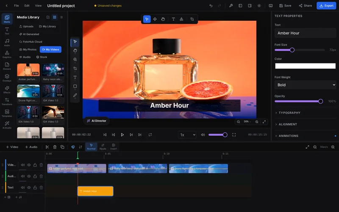The height and width of the screenshot is (212, 339).
Task: Switch media library to grid view
Action: coord(55,17)
